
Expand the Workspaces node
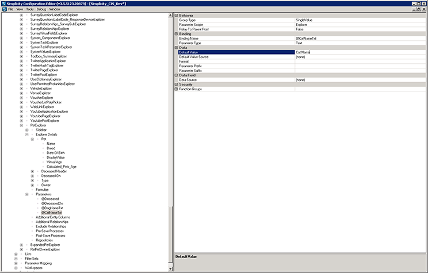click(x=16, y=268)
